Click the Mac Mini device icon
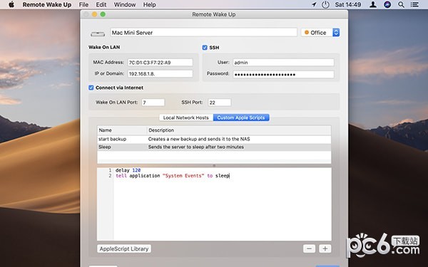The width and height of the screenshot is (428, 267). (x=98, y=34)
